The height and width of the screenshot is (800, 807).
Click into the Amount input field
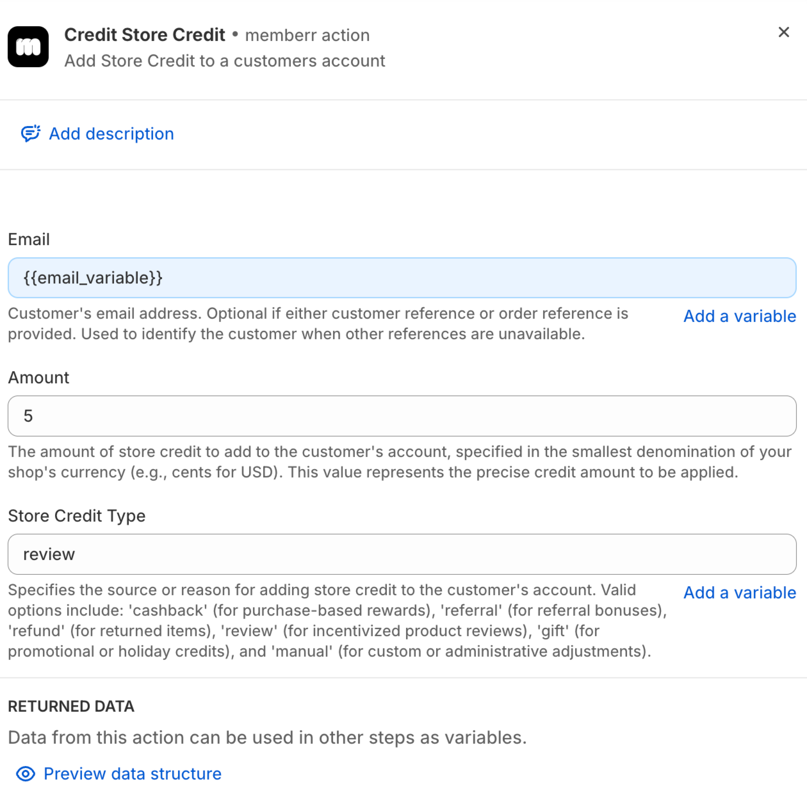tap(402, 416)
